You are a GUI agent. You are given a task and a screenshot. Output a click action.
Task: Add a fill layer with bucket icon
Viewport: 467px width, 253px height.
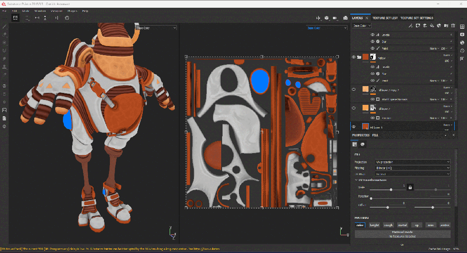[432, 26]
